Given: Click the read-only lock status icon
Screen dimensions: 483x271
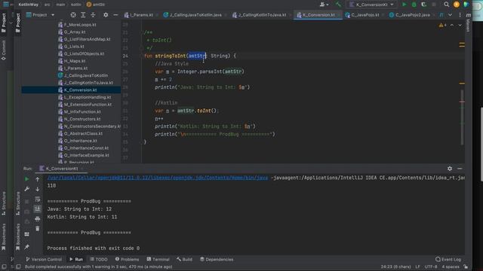Looking at the screenshot, I should coord(466,266).
